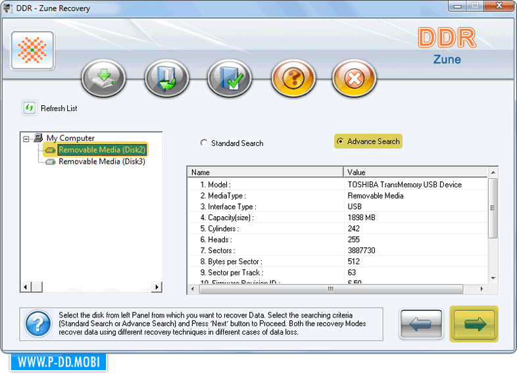
Task: Click the details list vertical scrollbar thumb
Action: tap(493, 208)
